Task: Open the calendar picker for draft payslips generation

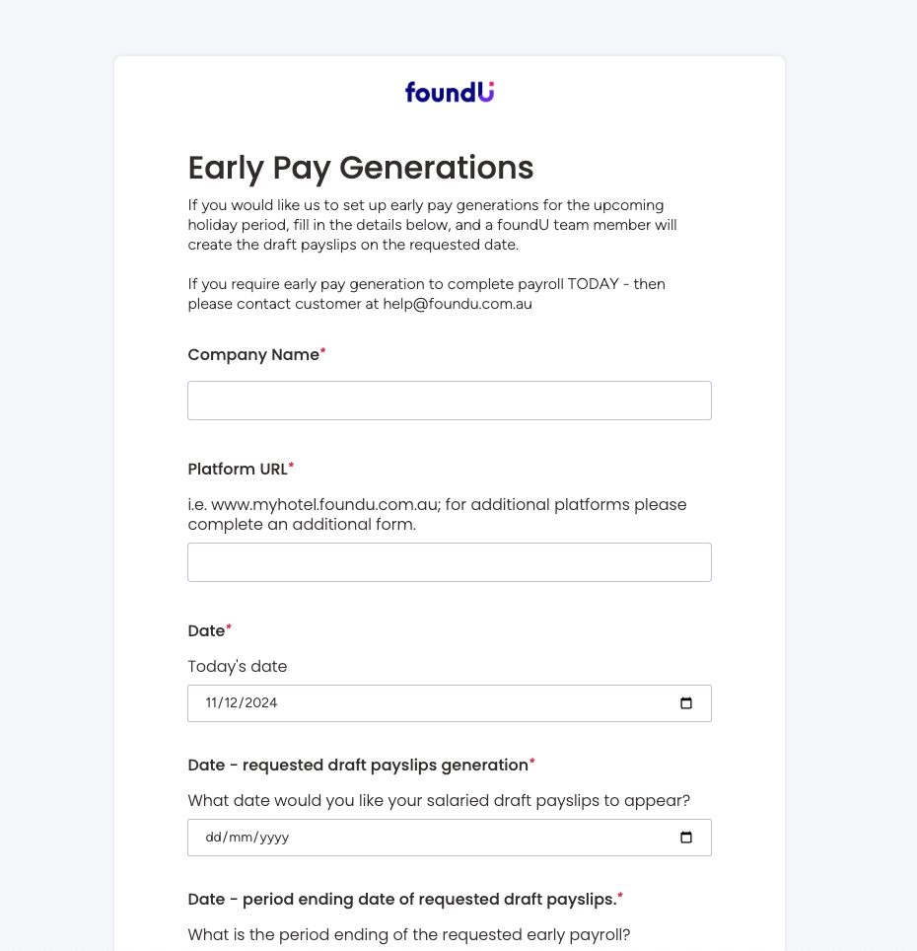Action: 685,837
